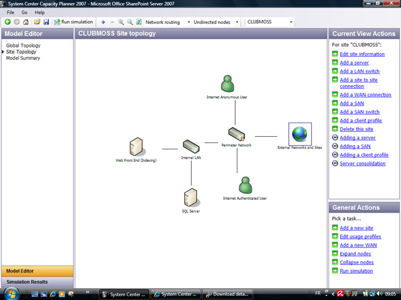This screenshot has width=401, height=300.
Task: Click the Windows Start orb
Action: click(x=11, y=293)
